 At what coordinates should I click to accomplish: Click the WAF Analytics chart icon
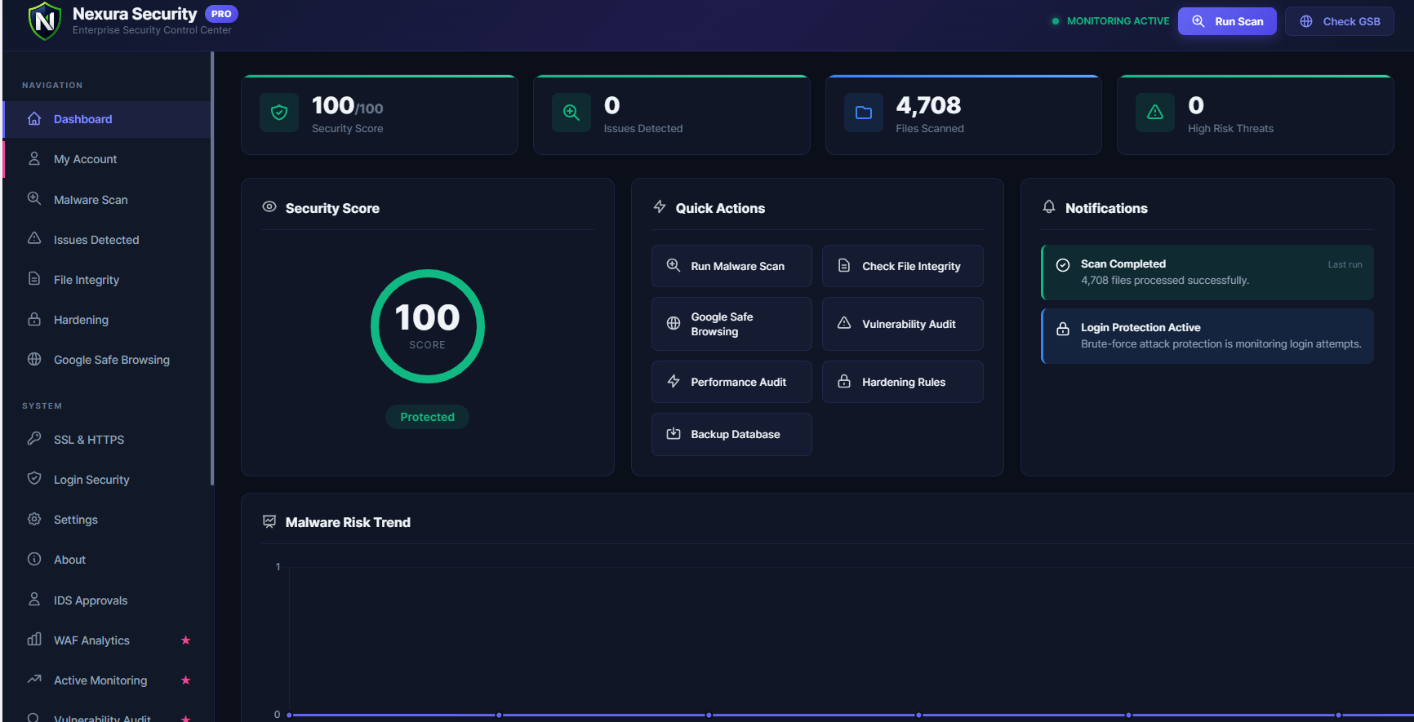(34, 639)
